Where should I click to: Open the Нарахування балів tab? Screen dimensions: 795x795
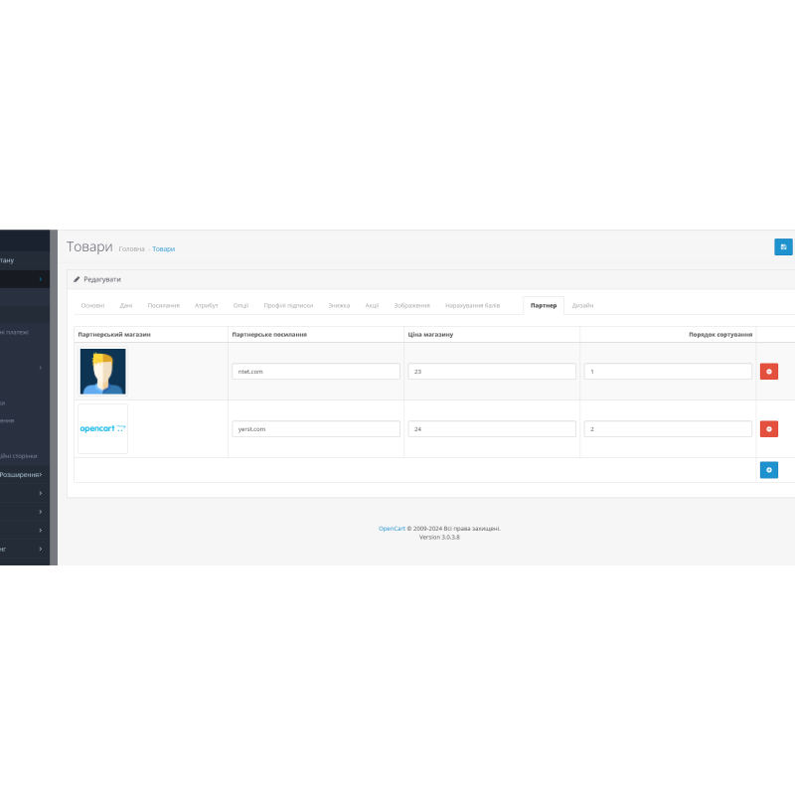coord(472,305)
